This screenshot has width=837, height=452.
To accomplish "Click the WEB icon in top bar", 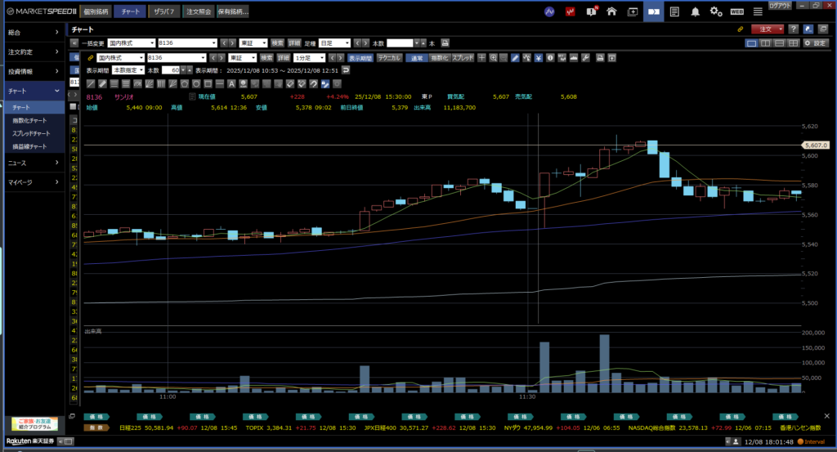I will click(736, 11).
